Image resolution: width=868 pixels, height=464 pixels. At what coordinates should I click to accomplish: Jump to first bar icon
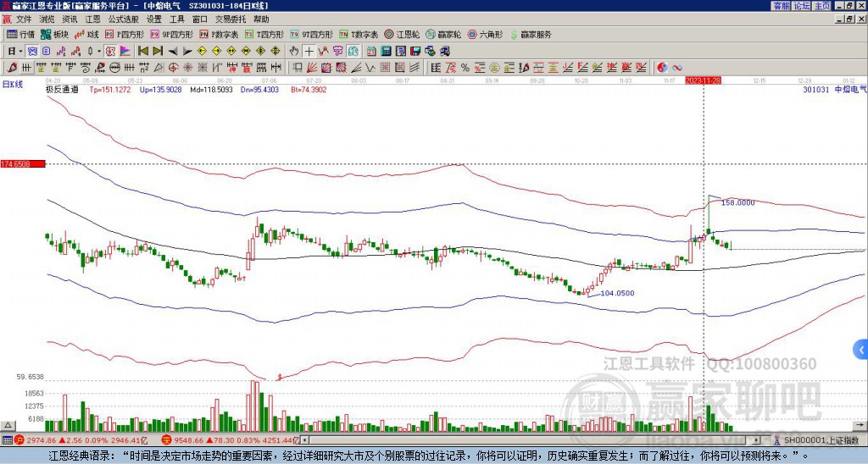click(142, 52)
